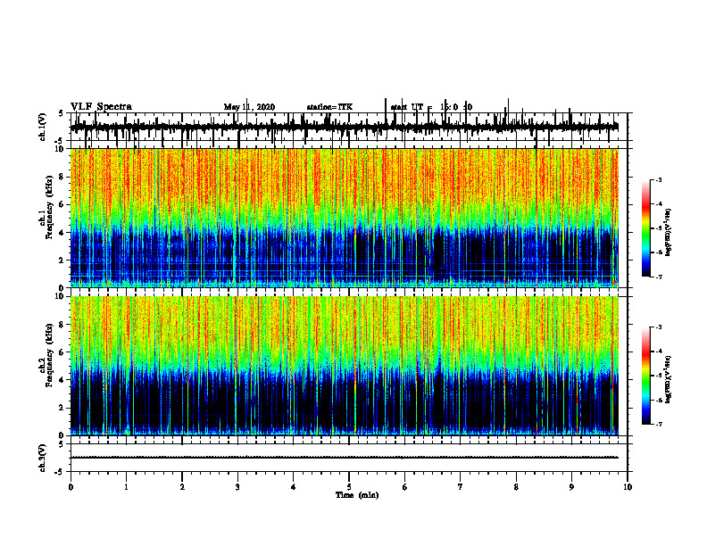Image resolution: width=707 pixels, height=546 pixels.
Task: Click the time axis tick label "10"
Action: [x=628, y=487]
